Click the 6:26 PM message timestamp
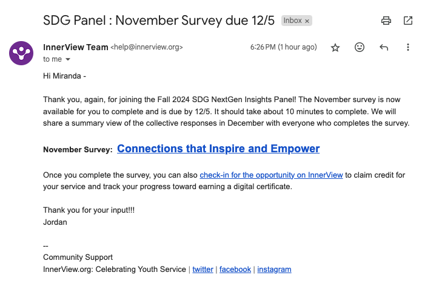 coord(283,47)
